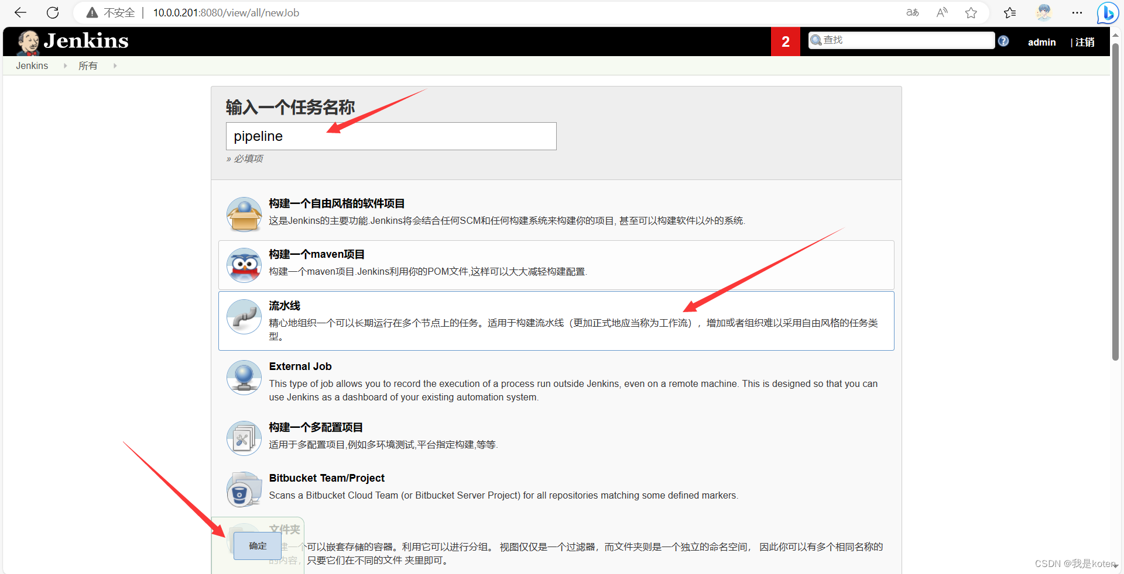Select the multi-configuration project tools icon
Image resolution: width=1124 pixels, height=574 pixels.
[x=244, y=438]
